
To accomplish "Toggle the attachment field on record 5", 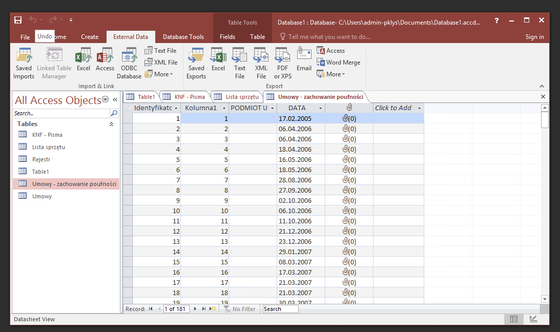I will tap(349, 159).
